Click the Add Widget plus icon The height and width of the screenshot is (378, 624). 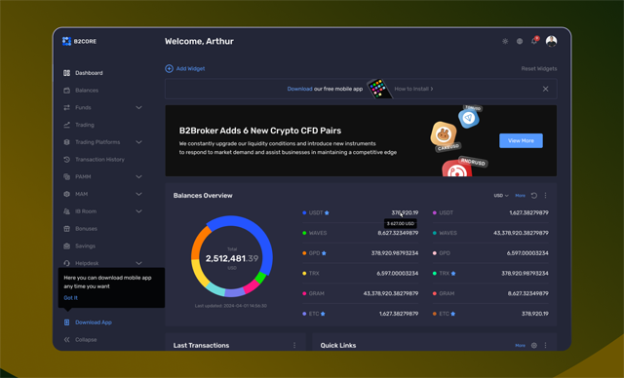(169, 69)
